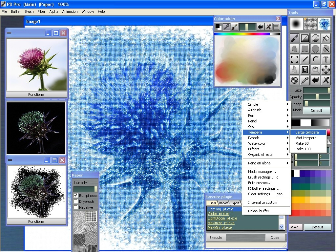Adjust the brush Opacity slider
Screen dimensions: 336x252
[x=317, y=97]
